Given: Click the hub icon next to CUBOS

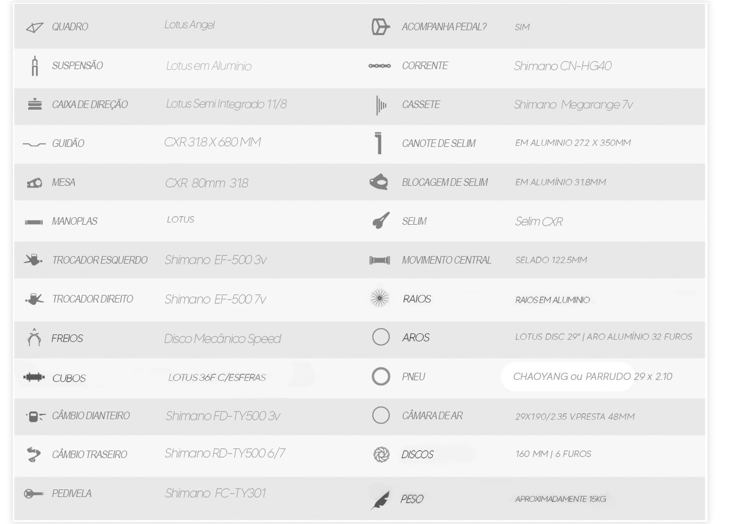Looking at the screenshot, I should coord(34,377).
